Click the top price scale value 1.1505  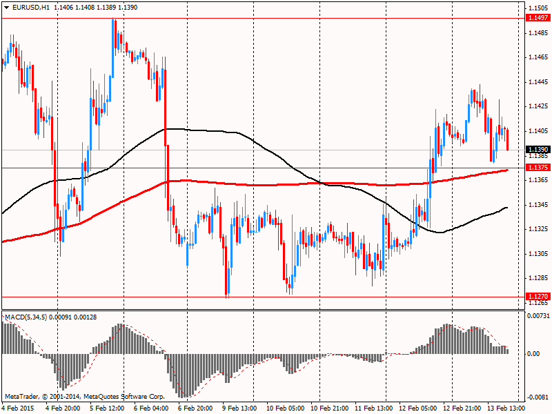coord(539,8)
